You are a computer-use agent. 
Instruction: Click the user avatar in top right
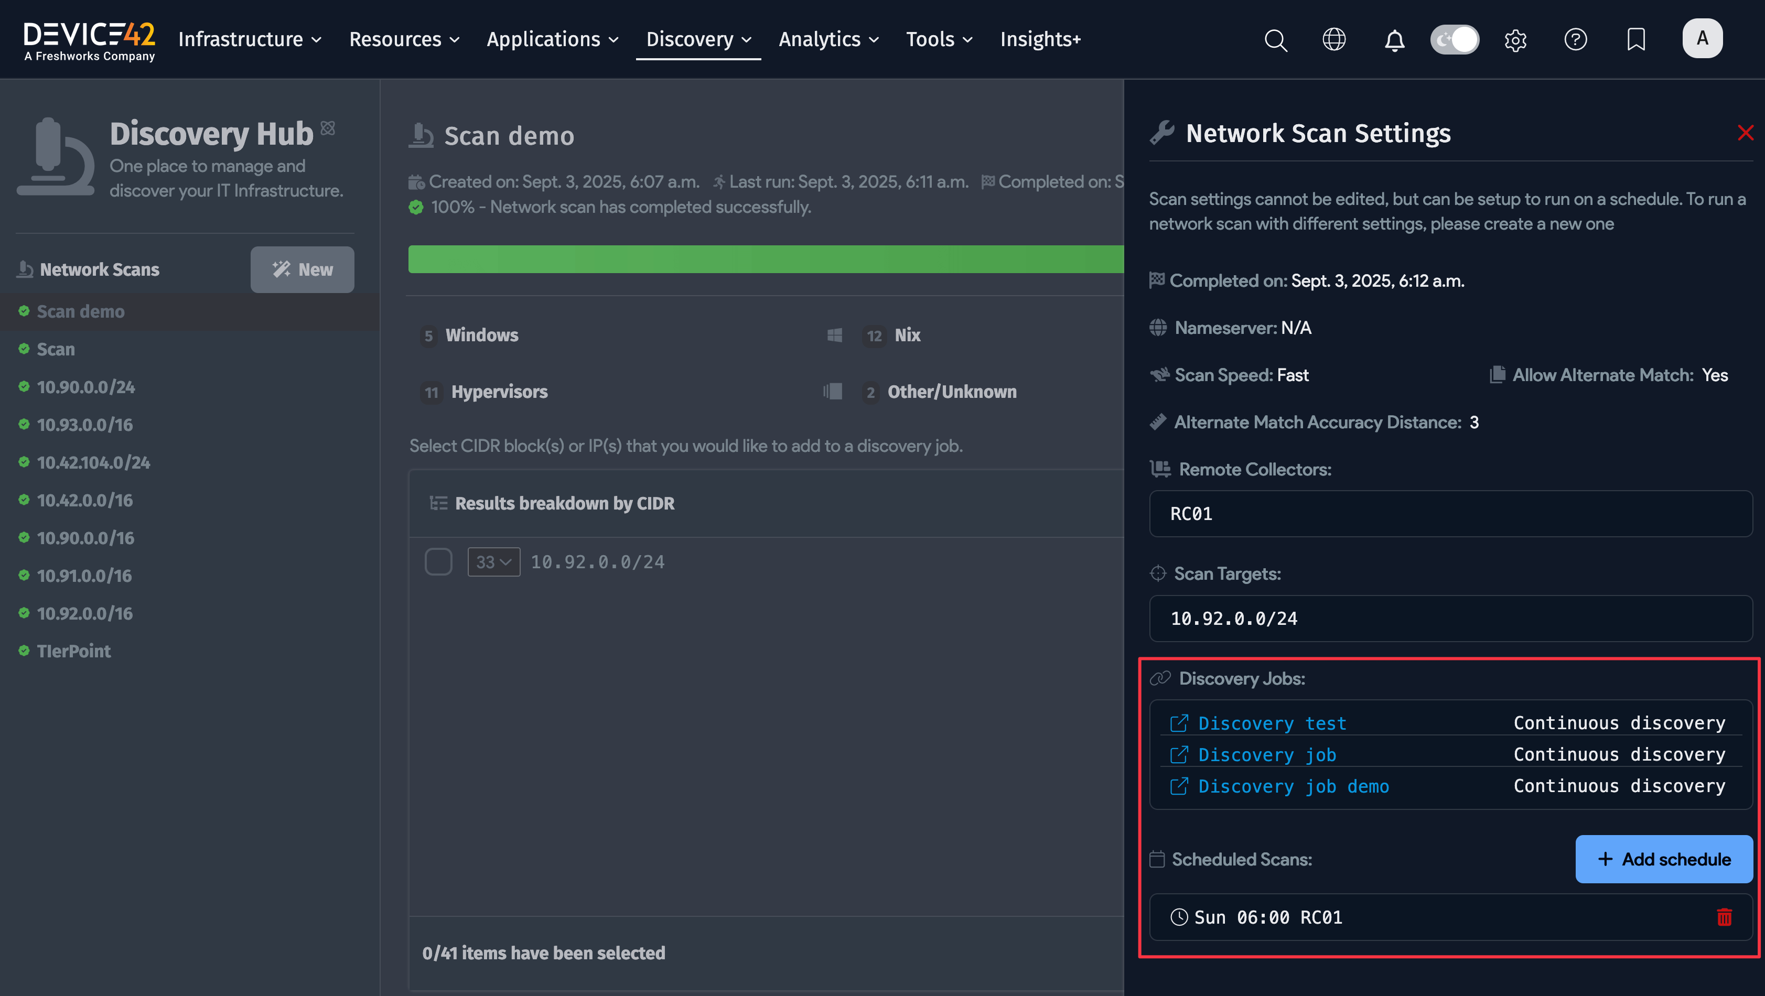(x=1703, y=38)
